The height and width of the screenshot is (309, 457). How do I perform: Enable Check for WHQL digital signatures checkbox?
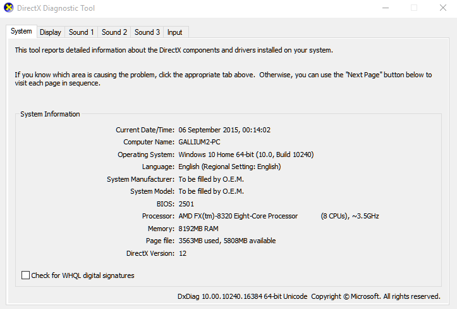click(26, 275)
